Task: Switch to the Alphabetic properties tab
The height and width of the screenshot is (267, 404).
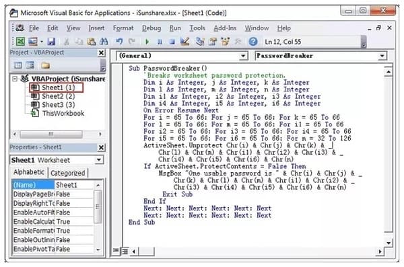Action: pyautogui.click(x=29, y=172)
